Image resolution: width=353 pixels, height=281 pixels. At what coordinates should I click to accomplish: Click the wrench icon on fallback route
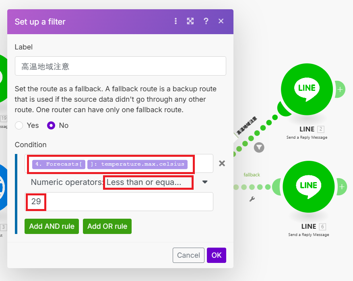252,199
